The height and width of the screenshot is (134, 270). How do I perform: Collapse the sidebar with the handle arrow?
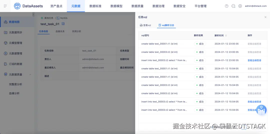33,15
